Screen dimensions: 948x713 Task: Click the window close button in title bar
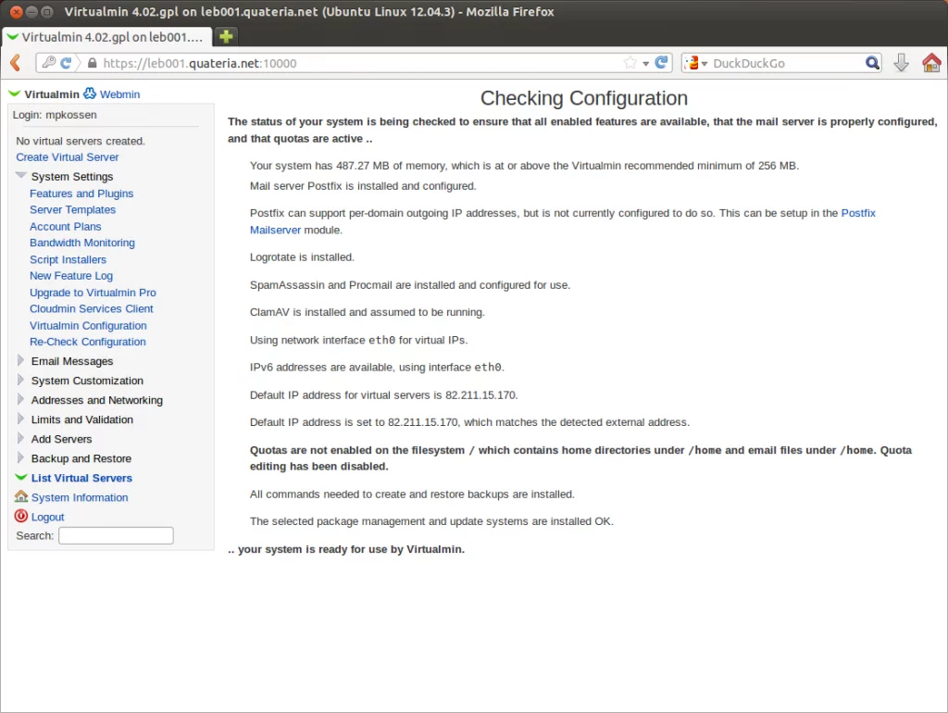(17, 11)
